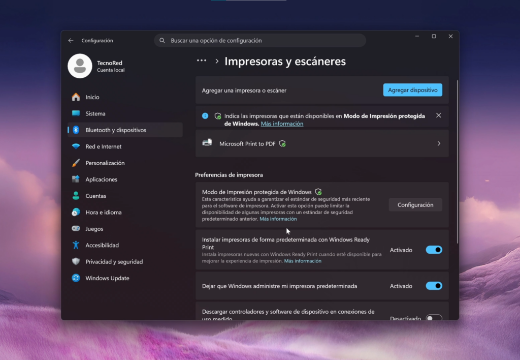Click the Aplicaciones icon
Screen dimensions: 520x360
click(76, 179)
